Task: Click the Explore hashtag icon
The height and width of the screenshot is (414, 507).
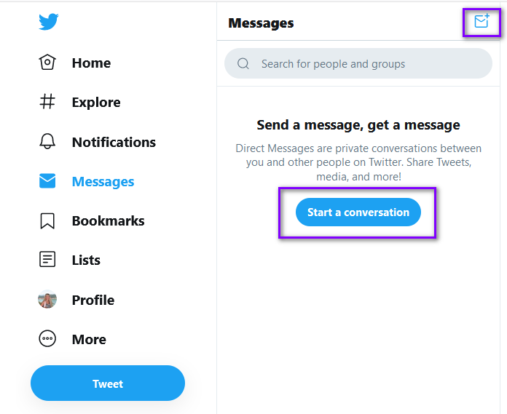Action: [x=47, y=101]
